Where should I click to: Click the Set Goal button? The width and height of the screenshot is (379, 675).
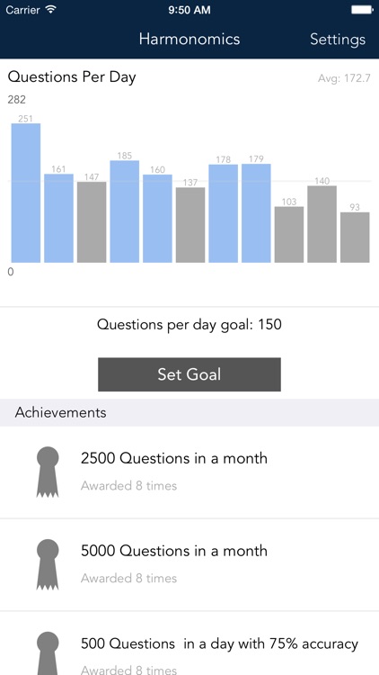coord(189,374)
